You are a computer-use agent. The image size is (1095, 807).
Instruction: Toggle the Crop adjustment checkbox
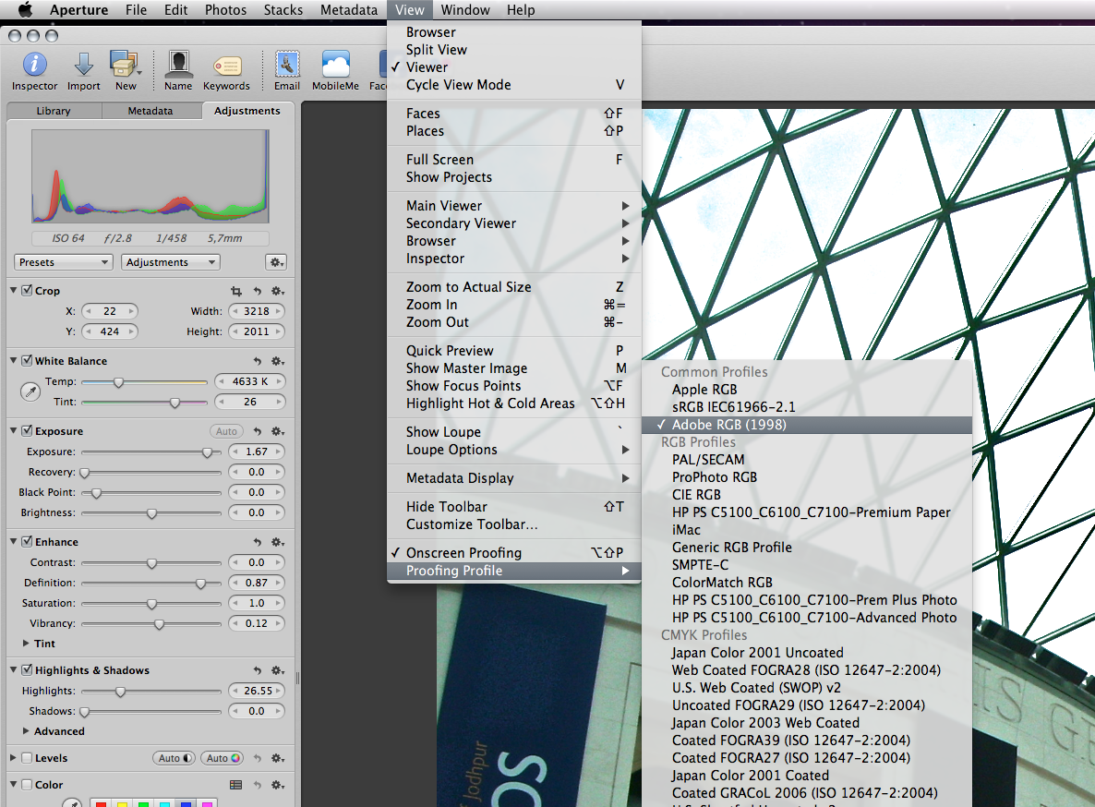27,291
